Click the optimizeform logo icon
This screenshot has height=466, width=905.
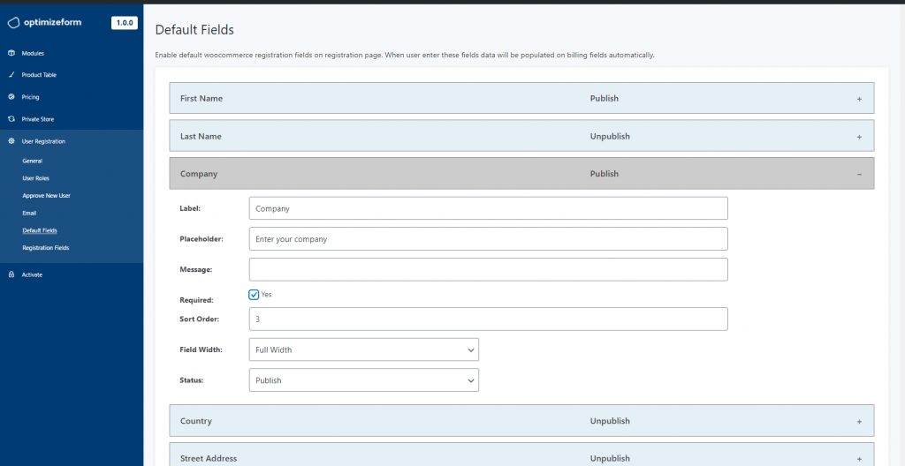13,23
